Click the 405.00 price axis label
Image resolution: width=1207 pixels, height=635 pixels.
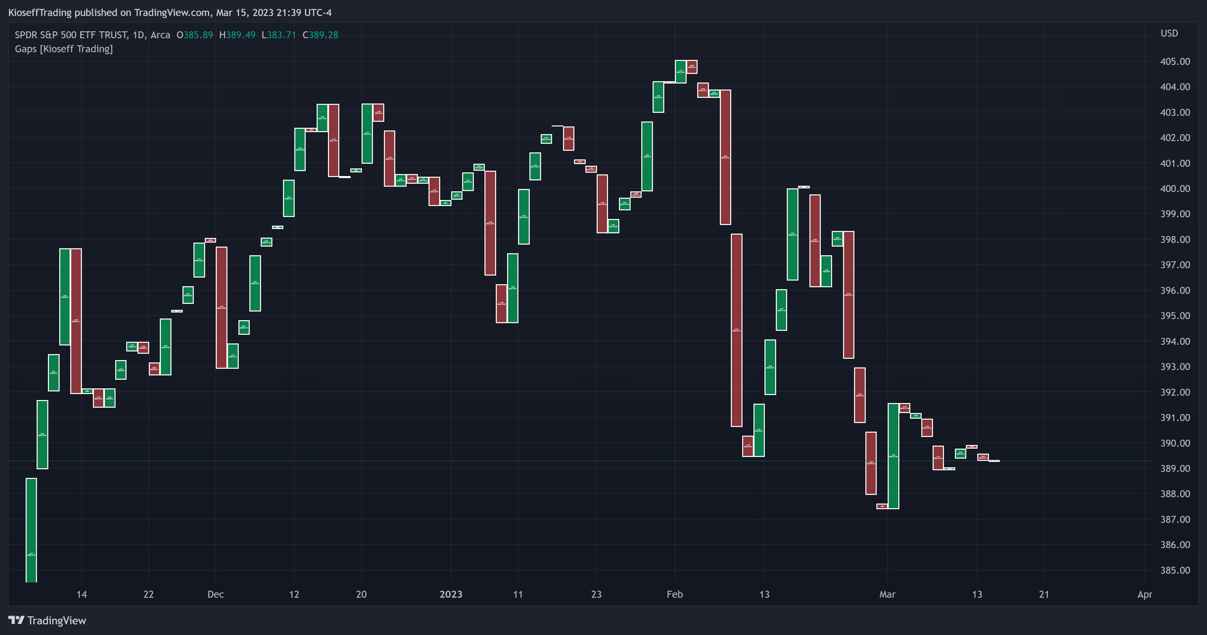1175,61
